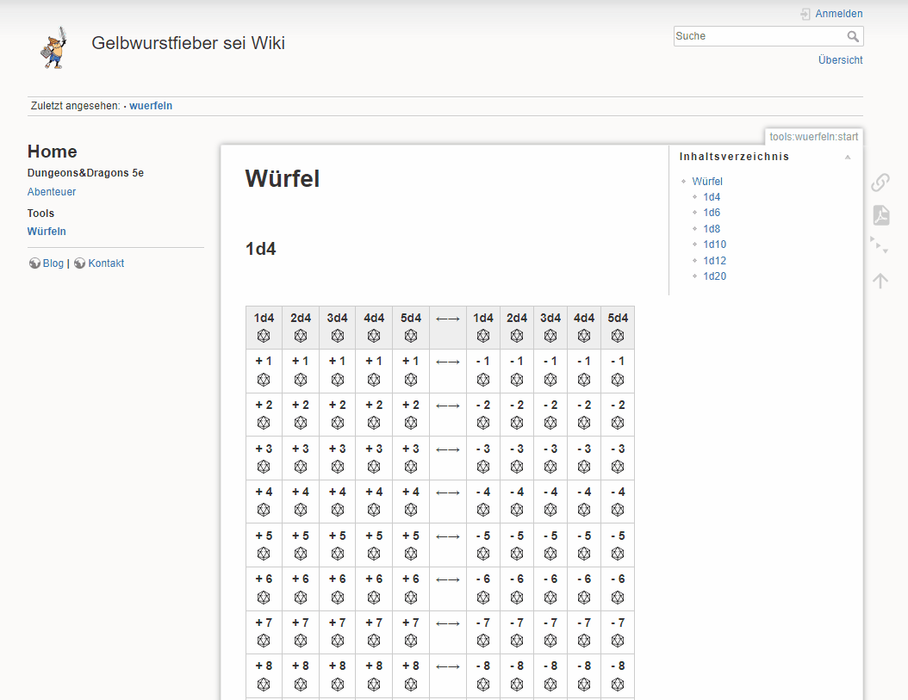Jump to the 1d20 section in contents
The height and width of the screenshot is (700, 908).
tap(714, 276)
